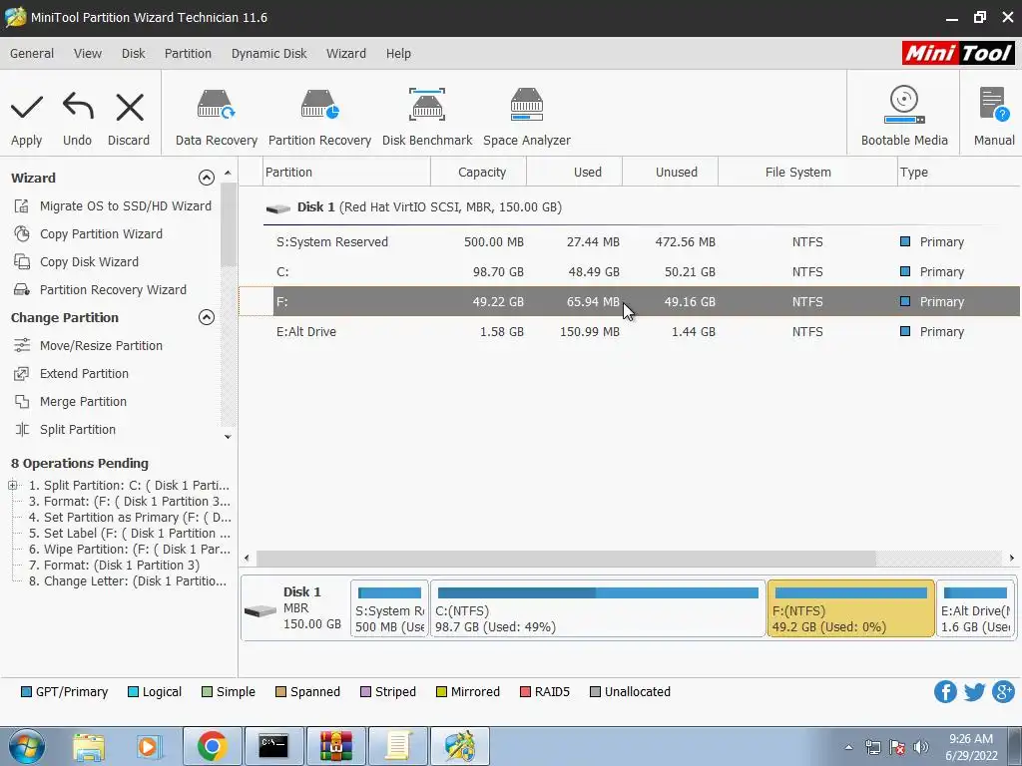This screenshot has height=766, width=1022.
Task: Select pending operation 6 Wipe Partition
Action: coord(129,550)
